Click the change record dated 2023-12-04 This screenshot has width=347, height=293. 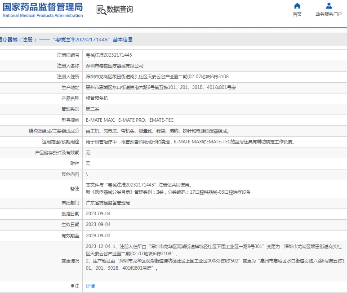(x=214, y=250)
